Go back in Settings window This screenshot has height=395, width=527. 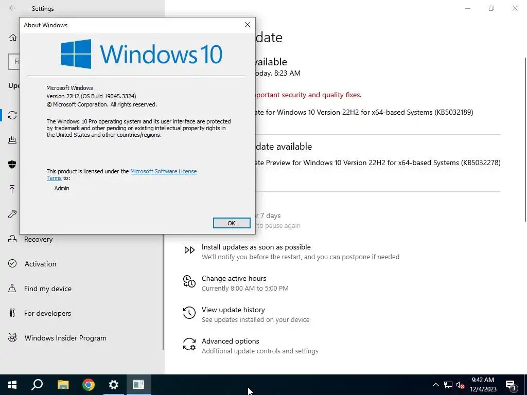point(12,8)
